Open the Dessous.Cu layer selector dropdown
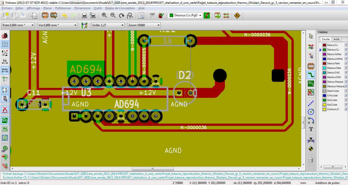348x185 pixels. 185,15
